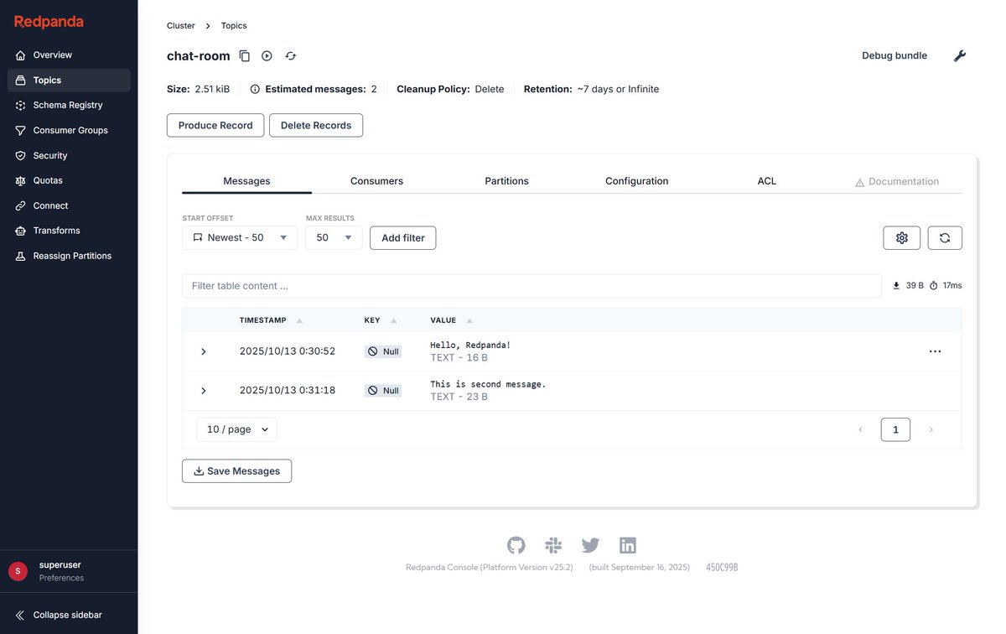Switch to the ACL tab
The image size is (1006, 634).
[x=767, y=181]
